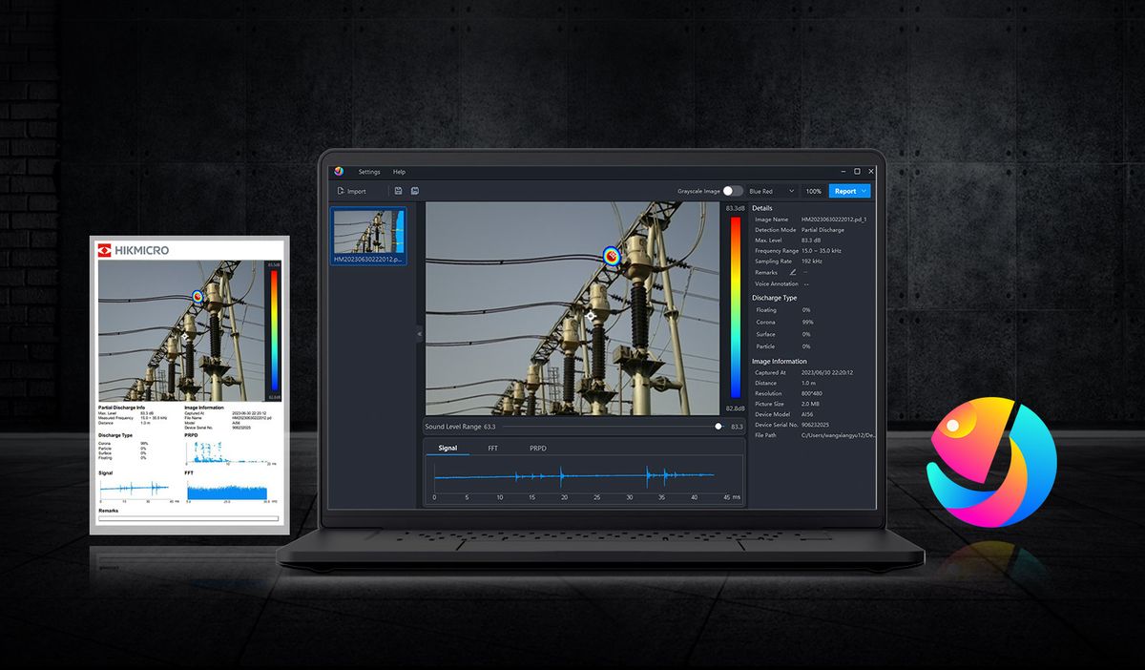Toggle the Grayscale Image switch
Viewport: 1145px width, 670px height.
click(732, 191)
